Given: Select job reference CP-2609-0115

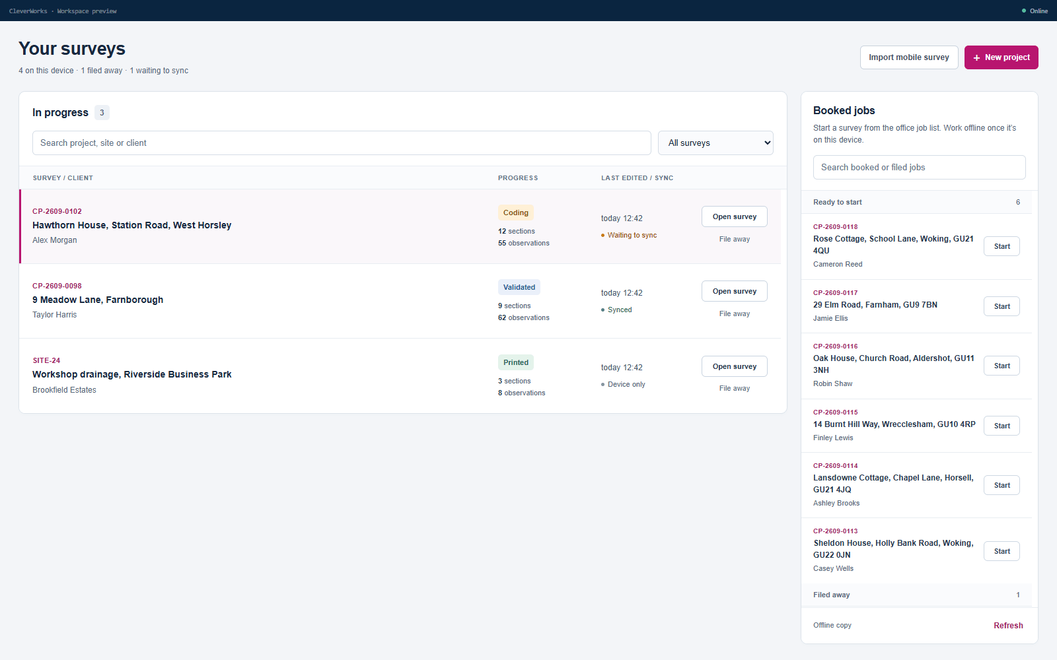Looking at the screenshot, I should point(836,412).
